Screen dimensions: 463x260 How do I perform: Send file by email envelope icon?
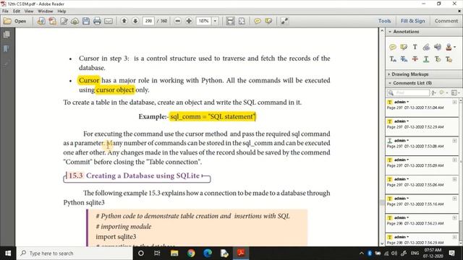tap(109, 21)
